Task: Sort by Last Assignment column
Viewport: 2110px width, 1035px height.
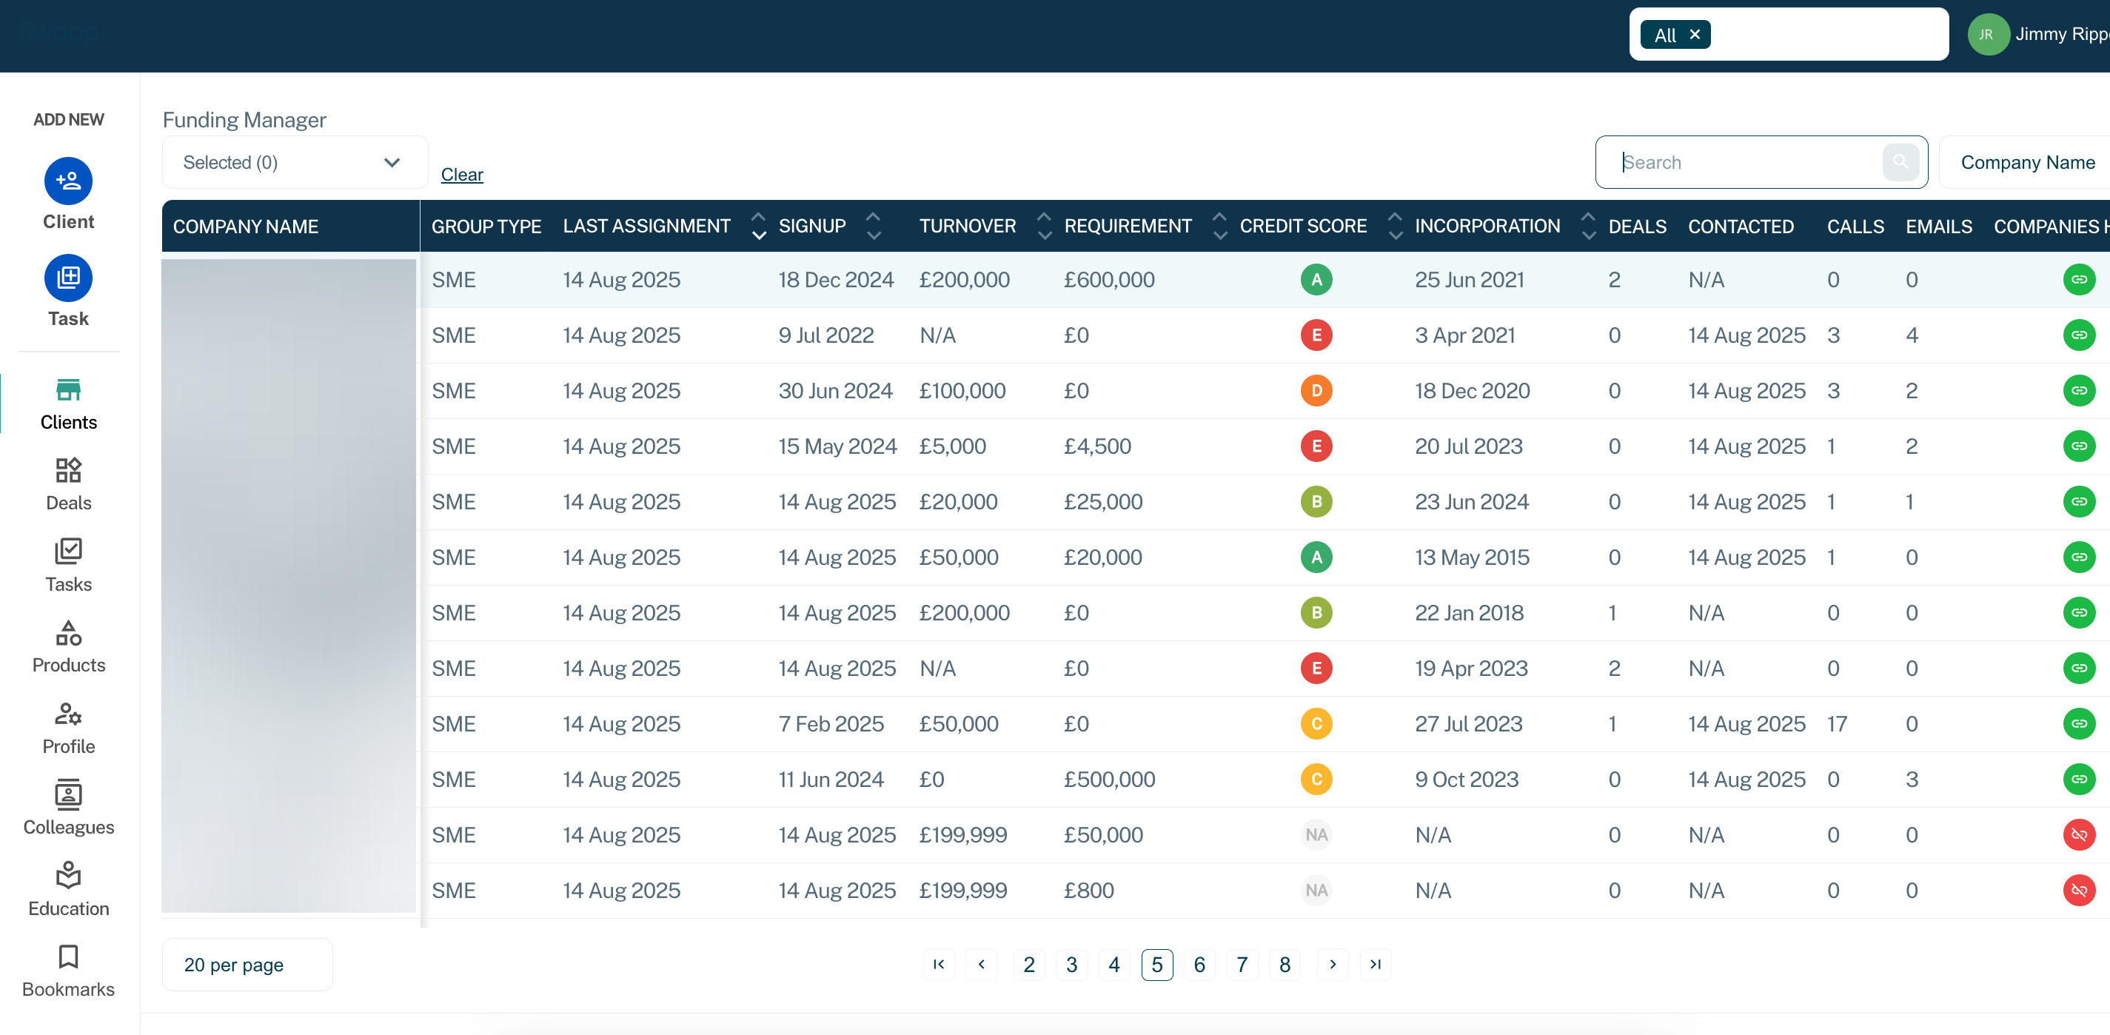Action: tap(758, 226)
